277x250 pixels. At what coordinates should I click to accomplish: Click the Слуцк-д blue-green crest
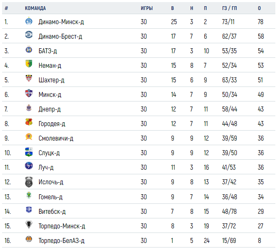[29, 152]
